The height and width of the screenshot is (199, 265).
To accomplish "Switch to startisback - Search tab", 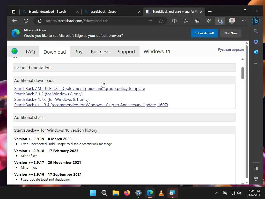I will point(104,12).
